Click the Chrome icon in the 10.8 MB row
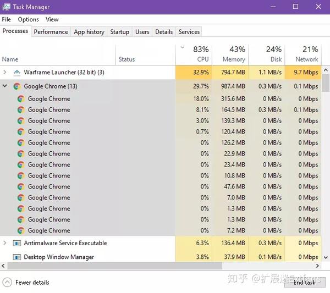The image size is (330, 293). point(21,175)
